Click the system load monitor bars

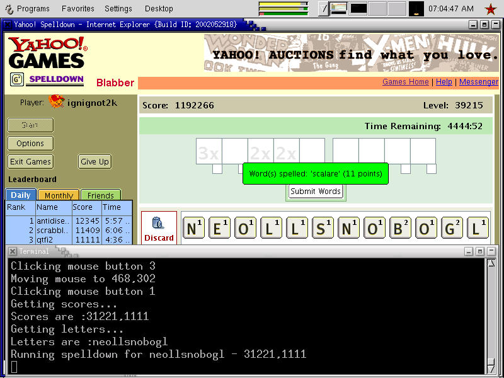click(x=283, y=9)
